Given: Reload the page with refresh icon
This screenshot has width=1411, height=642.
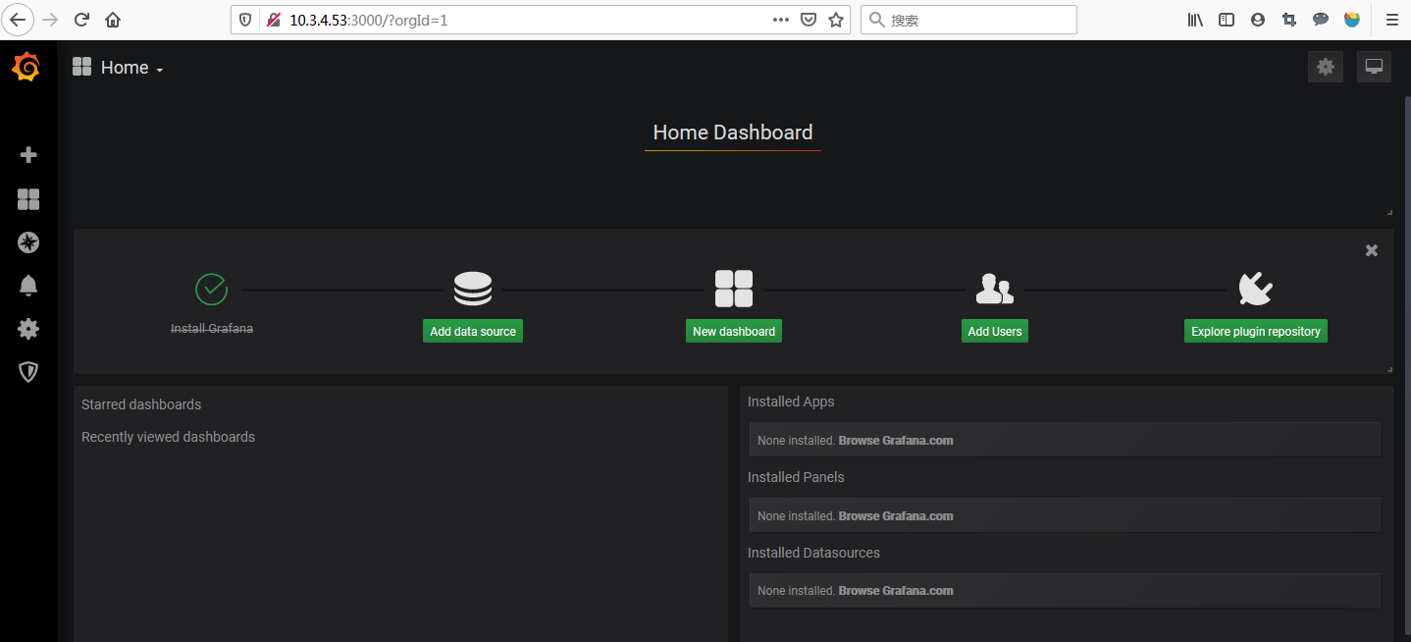Looking at the screenshot, I should click(82, 20).
